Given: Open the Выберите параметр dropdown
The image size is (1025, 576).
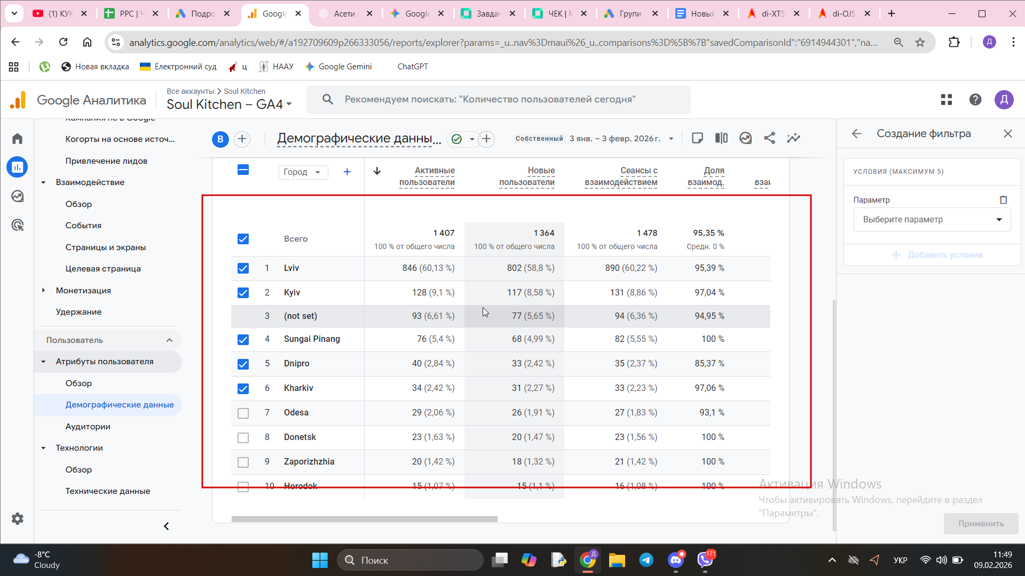Looking at the screenshot, I should [932, 220].
